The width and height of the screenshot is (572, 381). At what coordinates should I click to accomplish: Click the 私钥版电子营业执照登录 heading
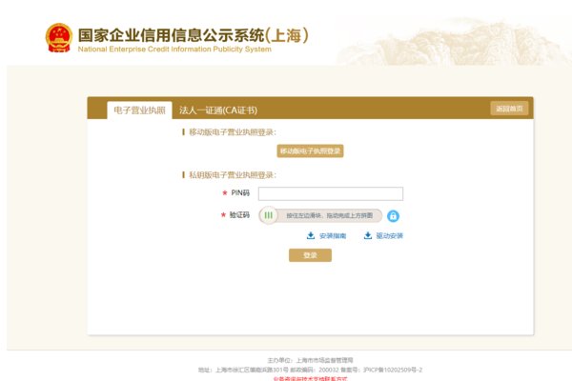(233, 175)
